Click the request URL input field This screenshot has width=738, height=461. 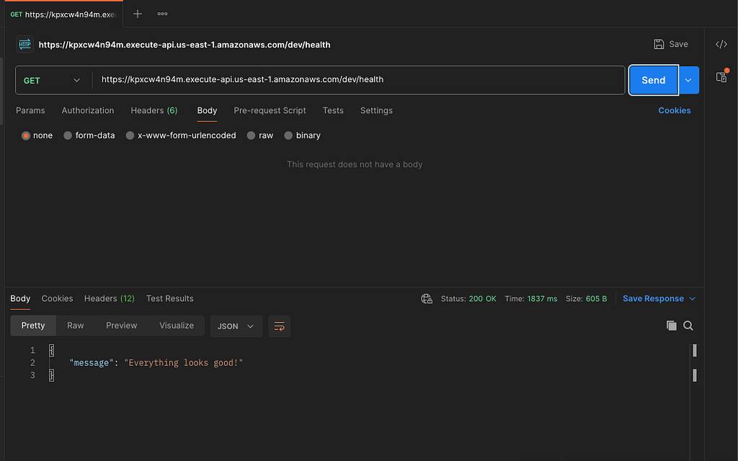[x=359, y=80]
